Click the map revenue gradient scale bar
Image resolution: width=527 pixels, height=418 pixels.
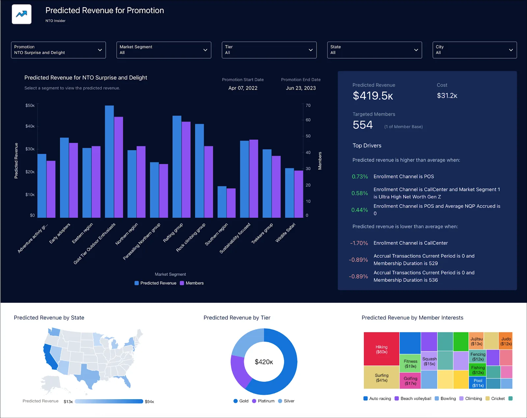tap(109, 401)
